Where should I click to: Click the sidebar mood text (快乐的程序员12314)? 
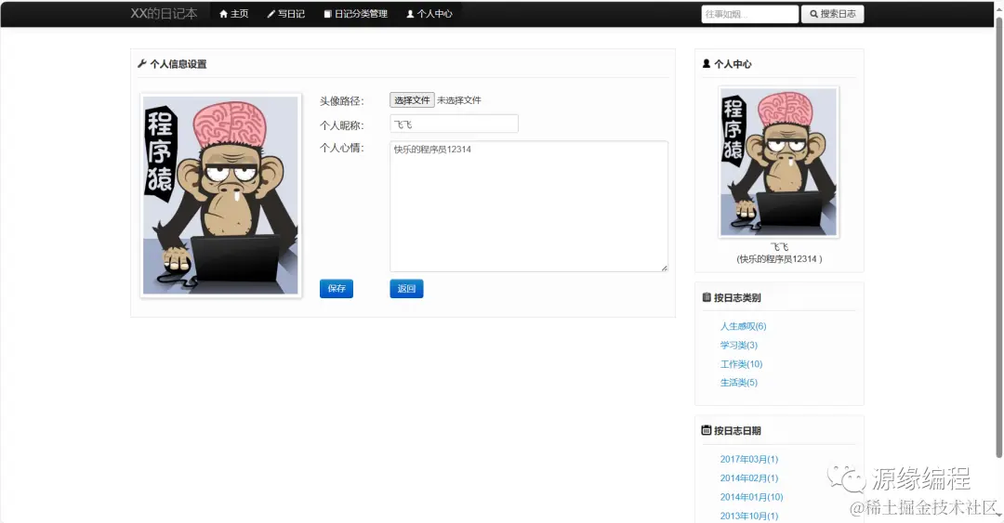[x=779, y=258]
